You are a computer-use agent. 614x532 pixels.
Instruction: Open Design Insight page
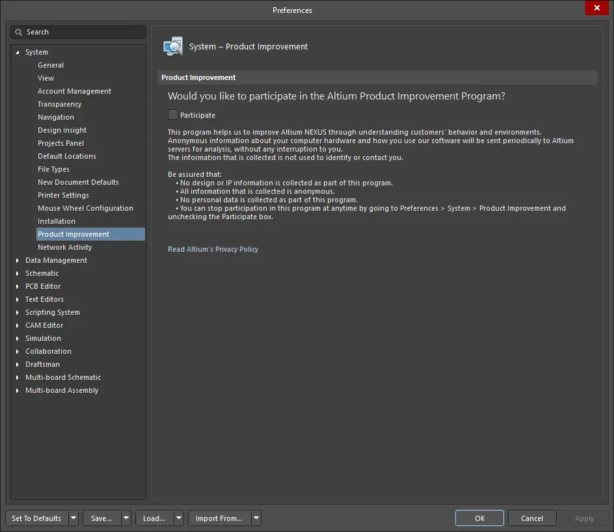(62, 130)
